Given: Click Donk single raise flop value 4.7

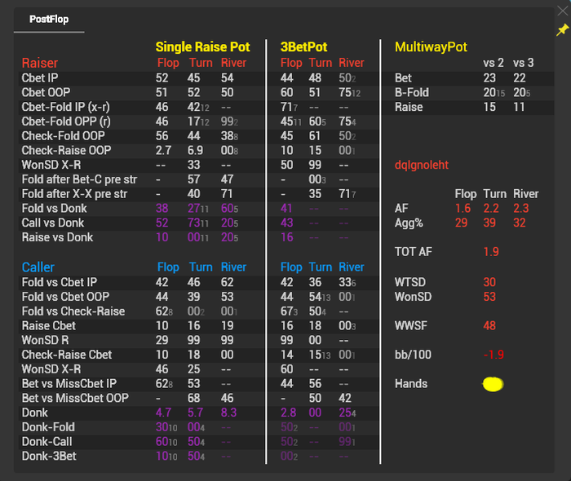Looking at the screenshot, I should coord(163,413).
